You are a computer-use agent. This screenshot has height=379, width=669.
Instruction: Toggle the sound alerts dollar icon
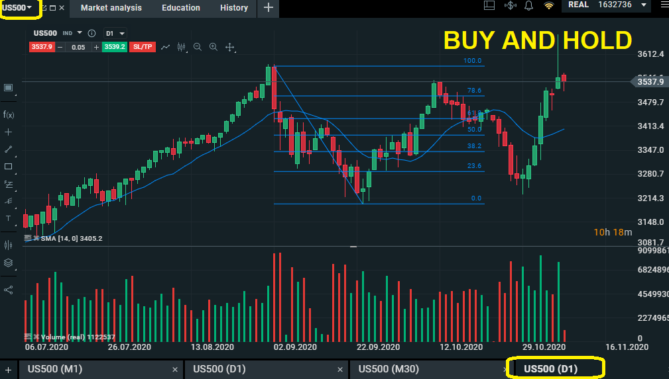point(510,5)
